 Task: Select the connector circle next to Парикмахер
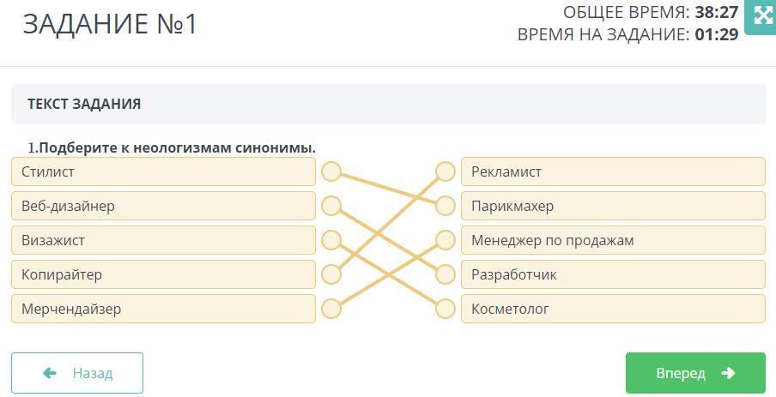coord(445,206)
